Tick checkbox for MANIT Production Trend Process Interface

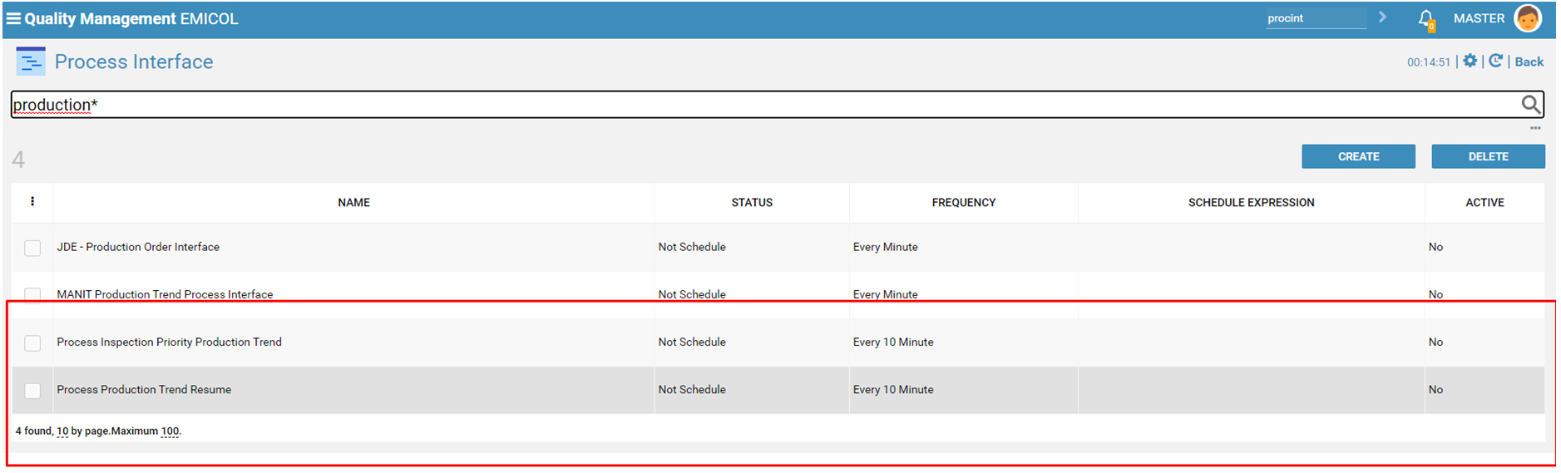[x=32, y=294]
